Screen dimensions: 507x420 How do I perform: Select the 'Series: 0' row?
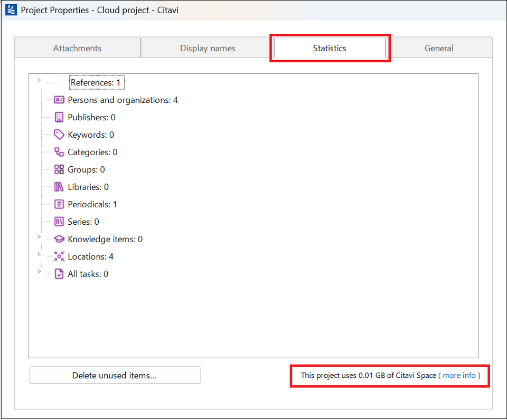click(x=83, y=222)
